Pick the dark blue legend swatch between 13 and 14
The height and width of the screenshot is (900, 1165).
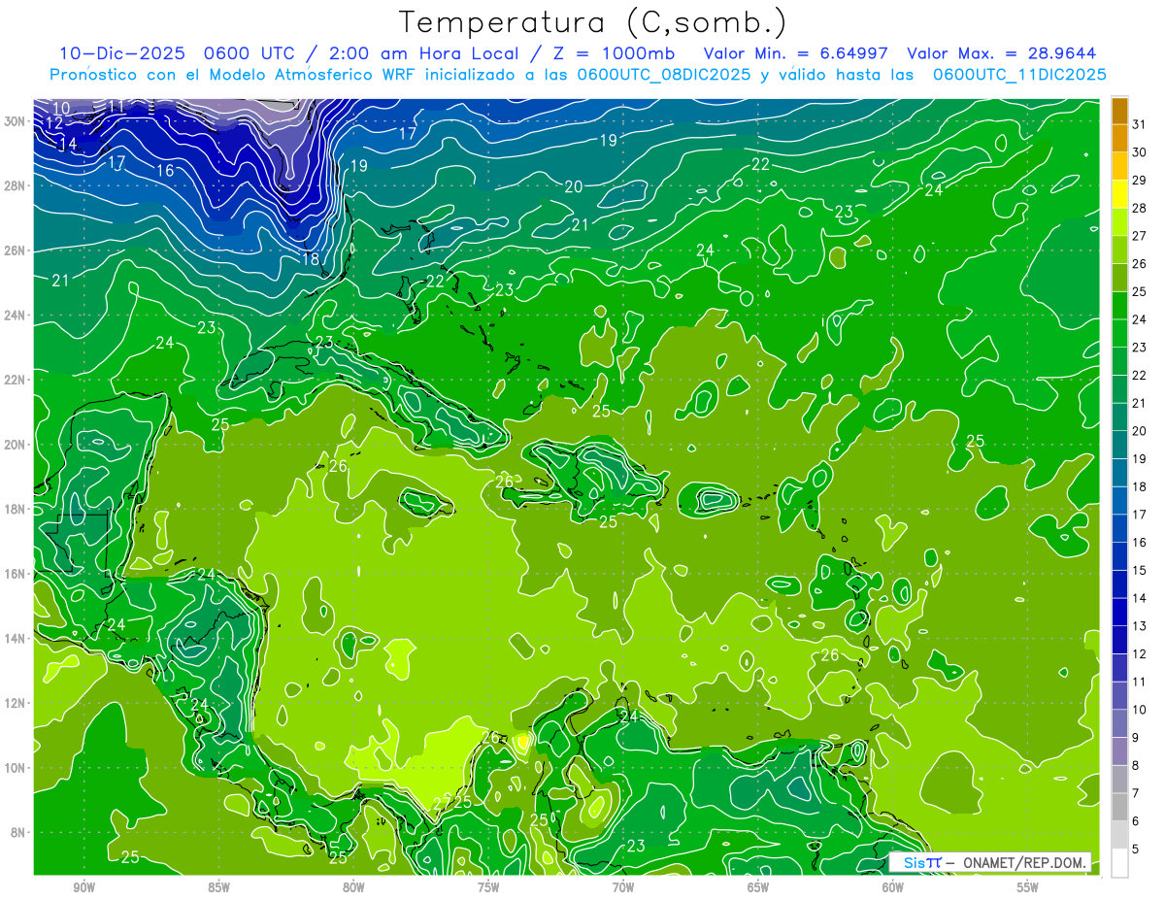[1120, 613]
